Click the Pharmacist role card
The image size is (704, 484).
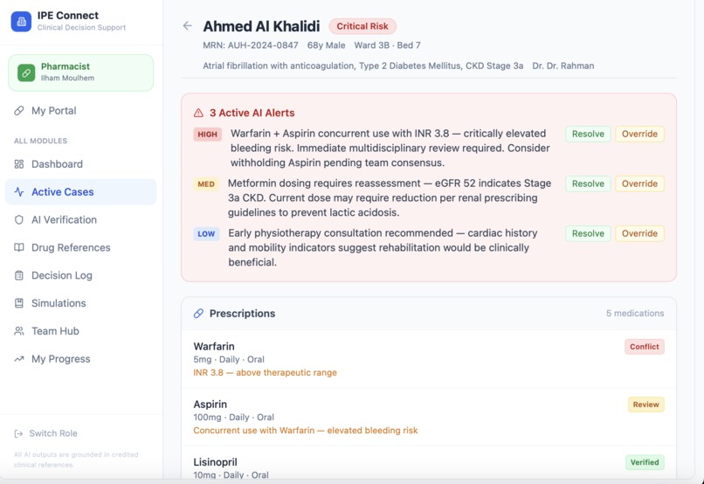(x=81, y=73)
